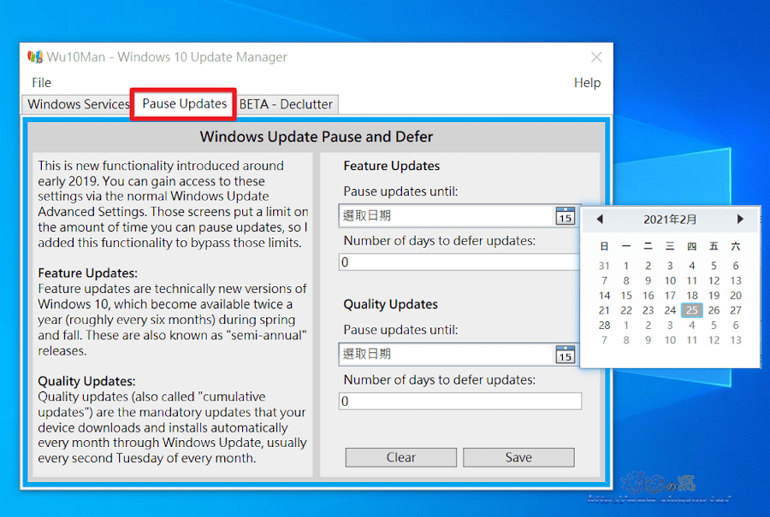The image size is (770, 517).
Task: Select highlighted date 25 in calendar
Action: (691, 310)
